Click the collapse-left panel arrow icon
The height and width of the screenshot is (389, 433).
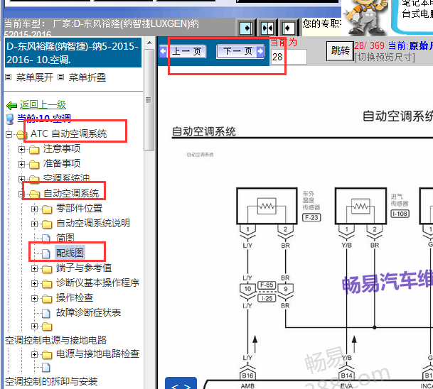pyautogui.click(x=288, y=28)
